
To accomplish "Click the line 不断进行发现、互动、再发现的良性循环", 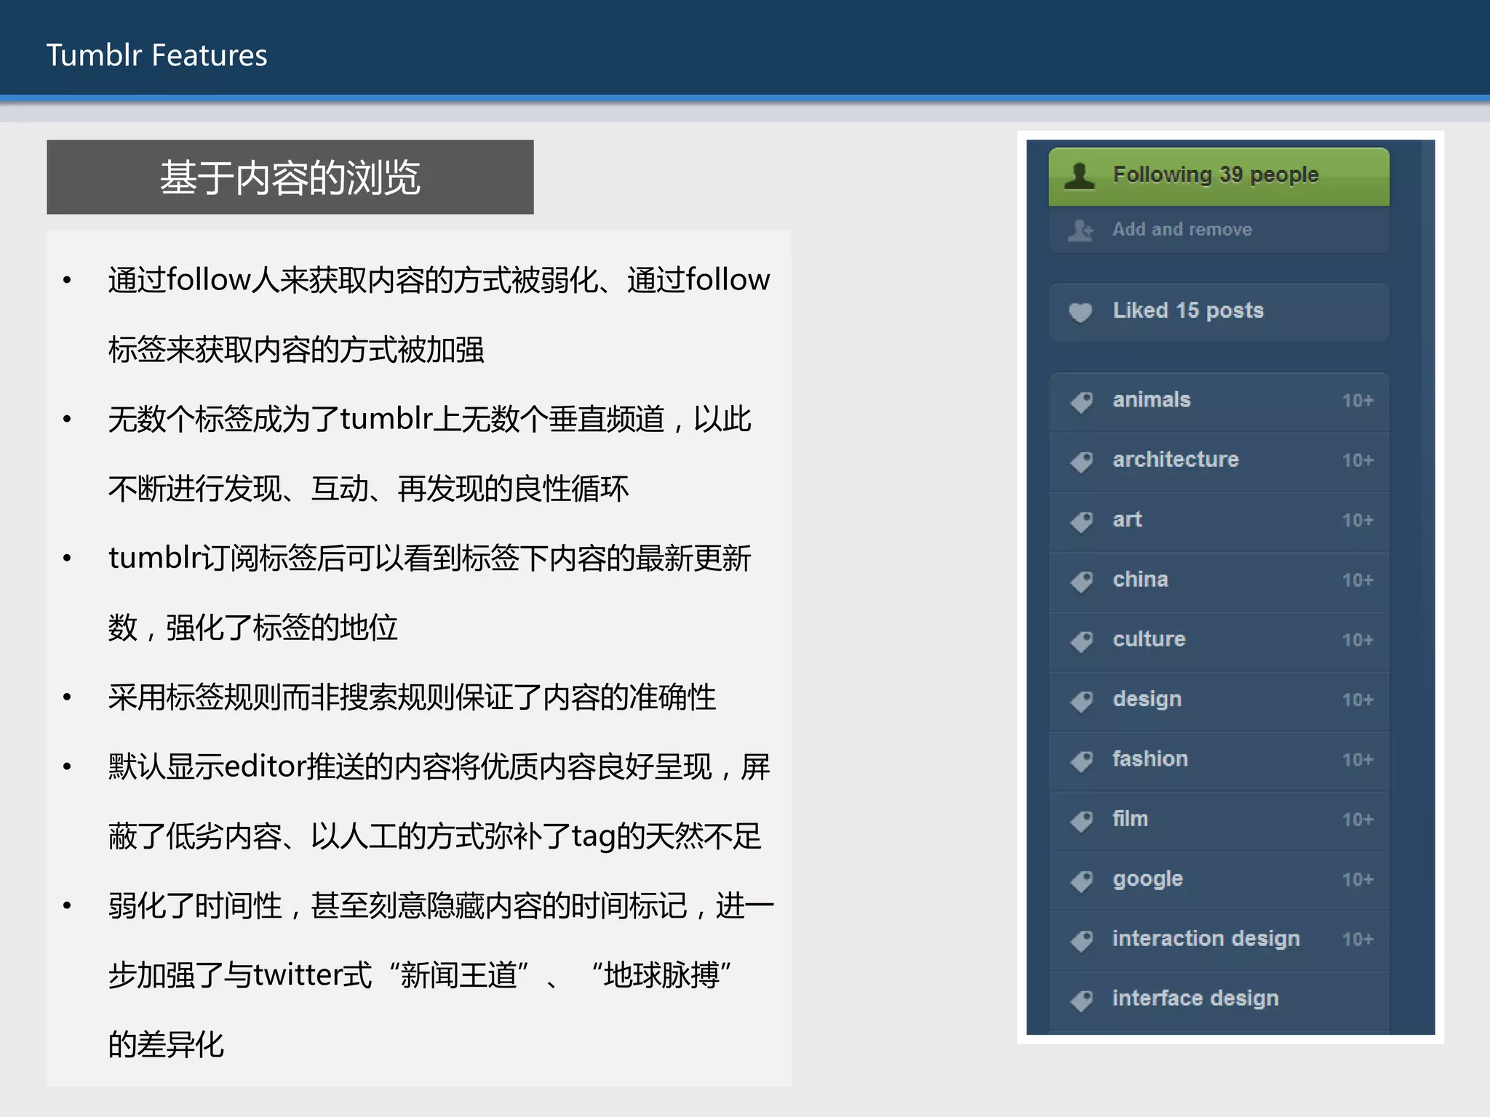I will click(x=368, y=489).
